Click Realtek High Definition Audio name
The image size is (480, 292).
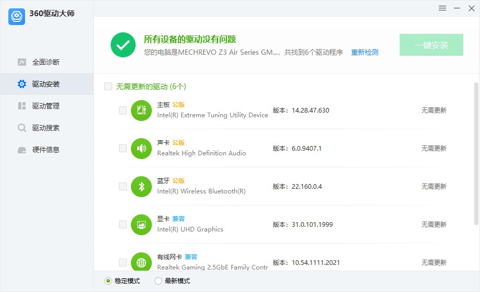(x=201, y=153)
